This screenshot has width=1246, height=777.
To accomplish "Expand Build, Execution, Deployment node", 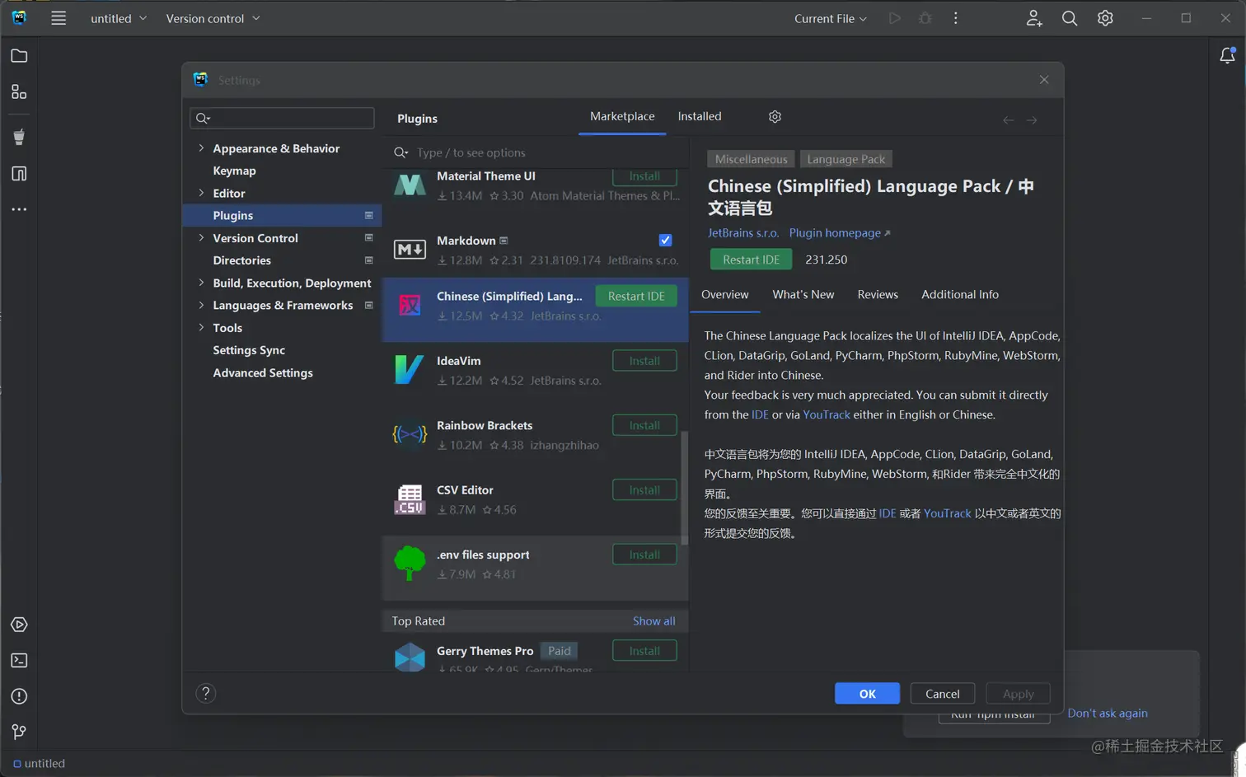I will (201, 283).
